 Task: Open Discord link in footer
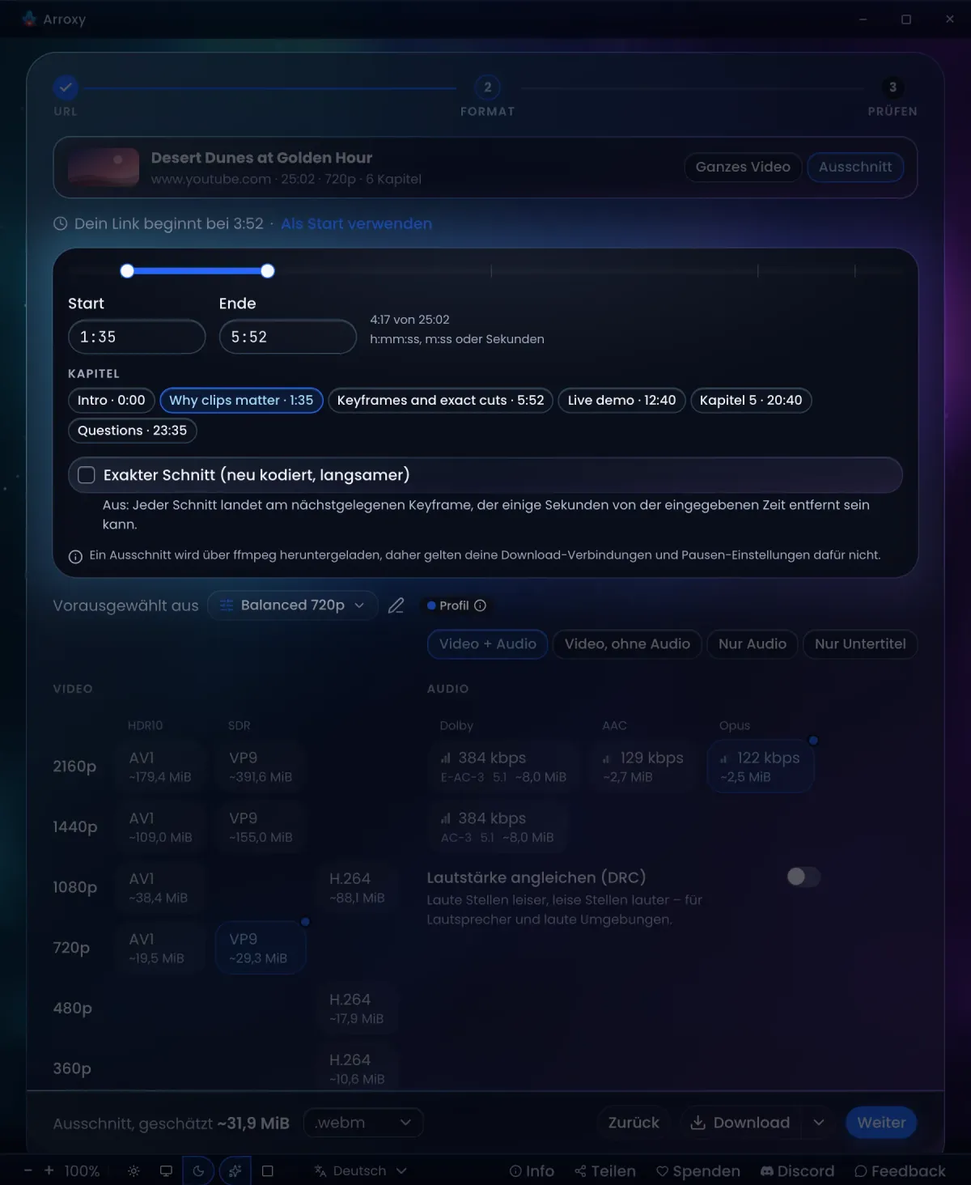tap(797, 1171)
